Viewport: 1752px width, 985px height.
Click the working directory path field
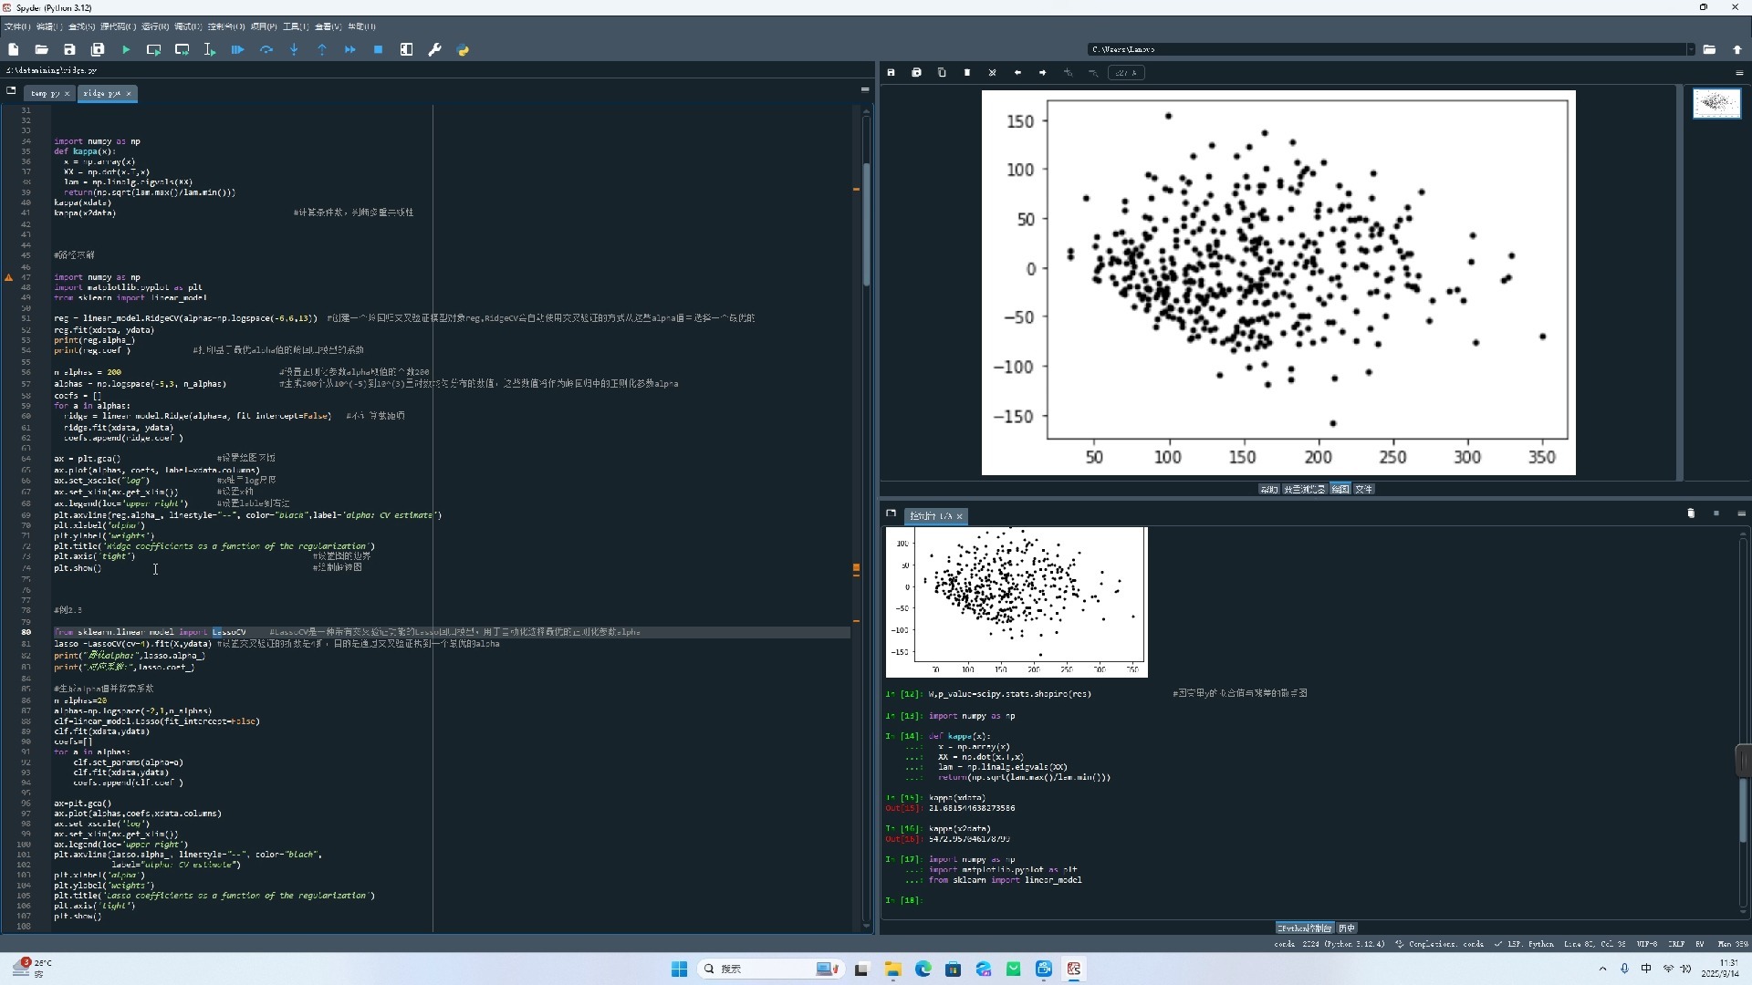[1385, 49]
